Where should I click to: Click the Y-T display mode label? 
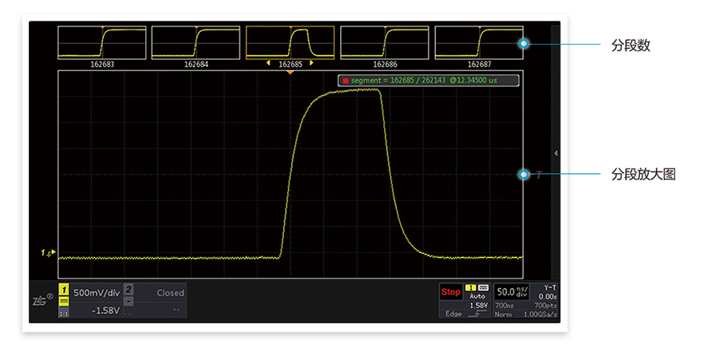[549, 287]
